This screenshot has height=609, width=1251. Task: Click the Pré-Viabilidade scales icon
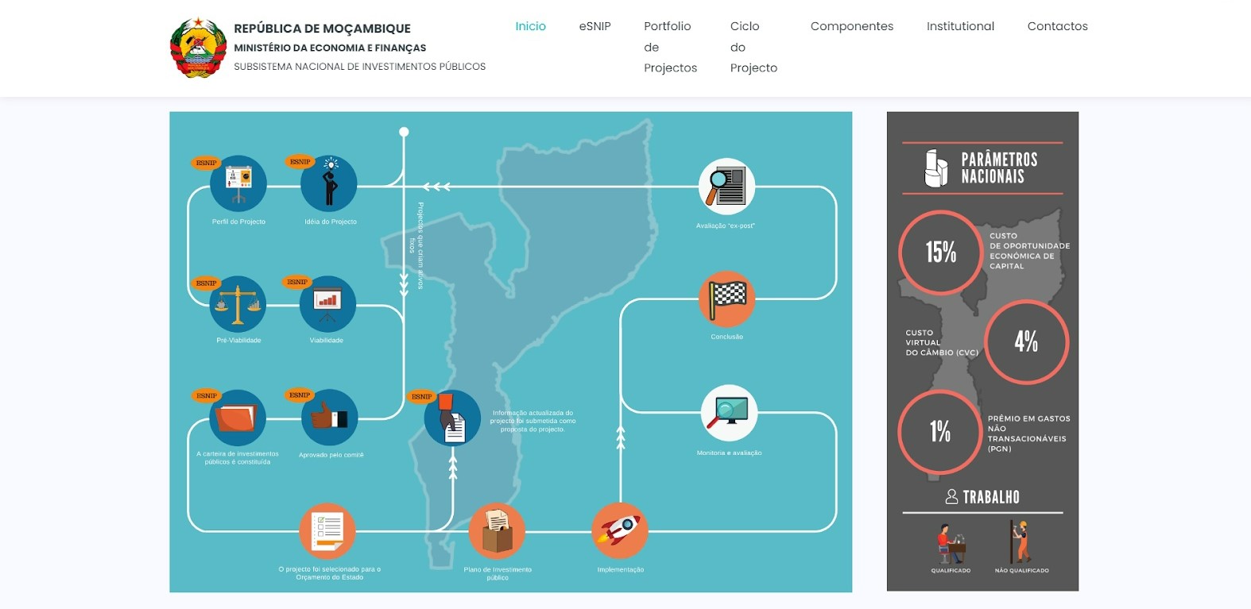238,304
